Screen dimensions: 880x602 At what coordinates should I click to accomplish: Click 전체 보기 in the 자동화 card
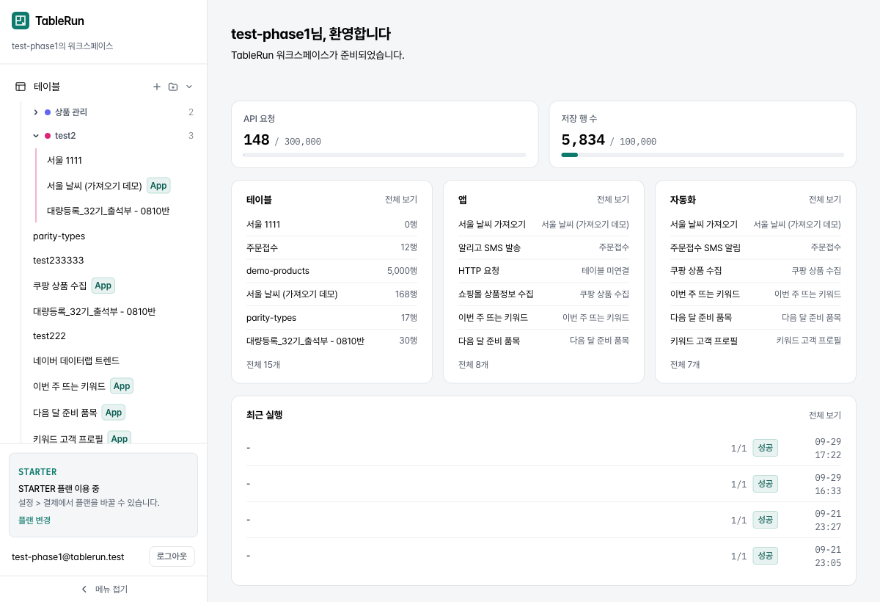[x=825, y=200]
